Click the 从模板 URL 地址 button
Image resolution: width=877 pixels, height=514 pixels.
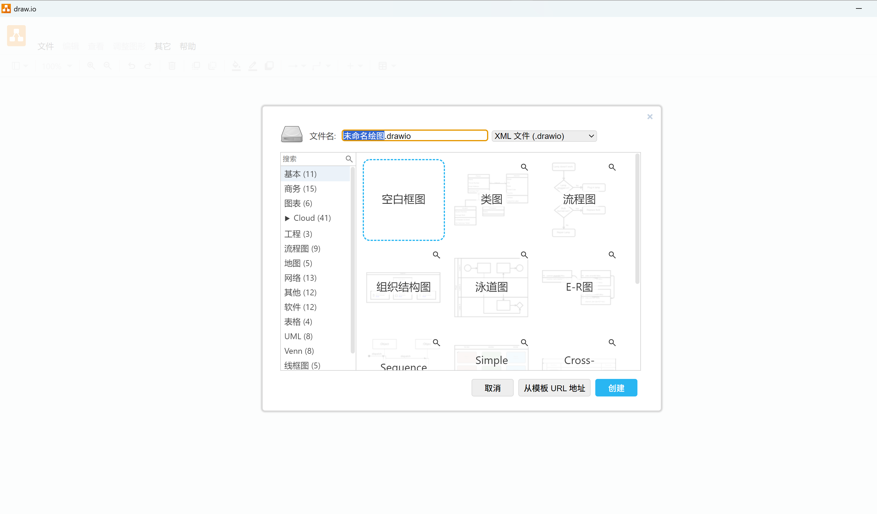(x=554, y=388)
